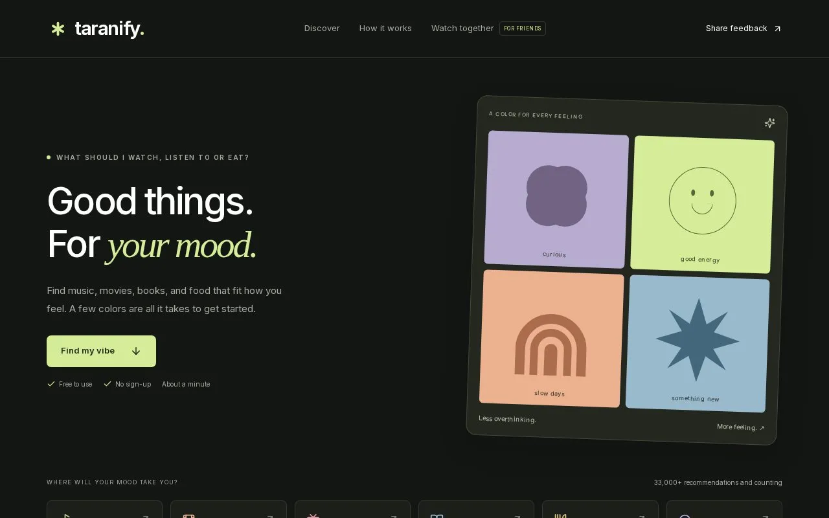The width and height of the screenshot is (829, 518).
Task: Click the 'your mood.' italic text
Action: [181, 245]
